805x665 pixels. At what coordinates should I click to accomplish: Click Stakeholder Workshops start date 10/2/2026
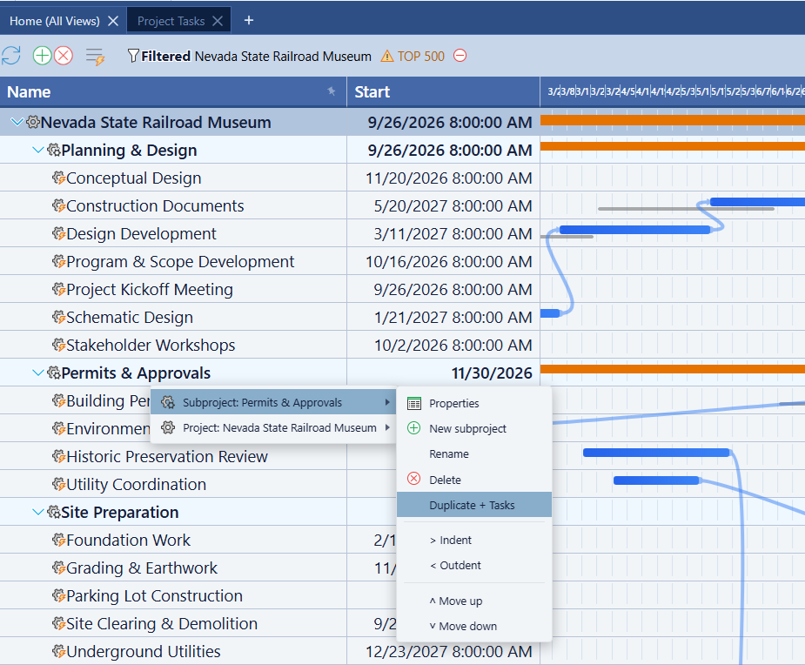point(453,345)
